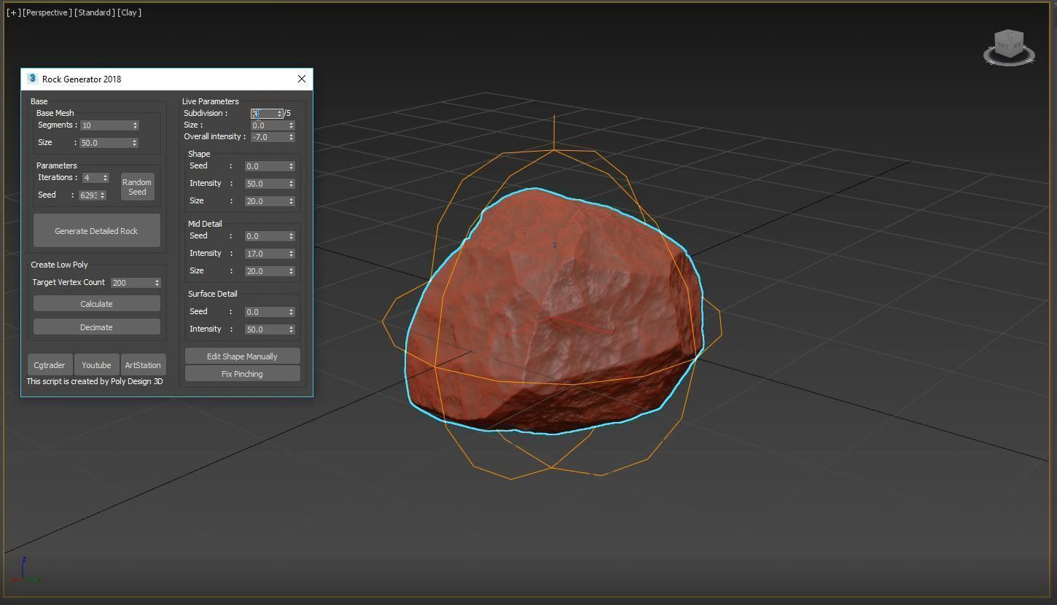Image resolution: width=1057 pixels, height=605 pixels.
Task: Click the ViewCube navigation widget
Action: (x=1009, y=48)
